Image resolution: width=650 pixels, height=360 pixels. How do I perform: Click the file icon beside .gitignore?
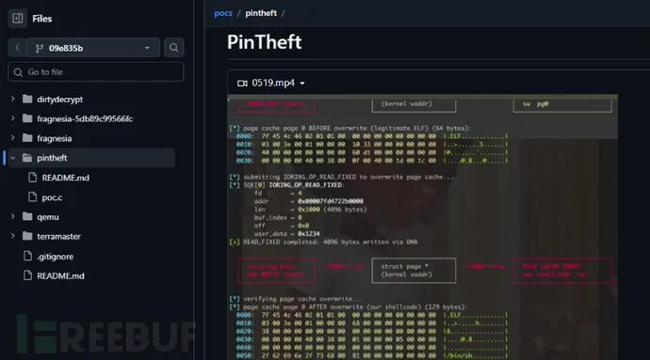(x=27, y=257)
